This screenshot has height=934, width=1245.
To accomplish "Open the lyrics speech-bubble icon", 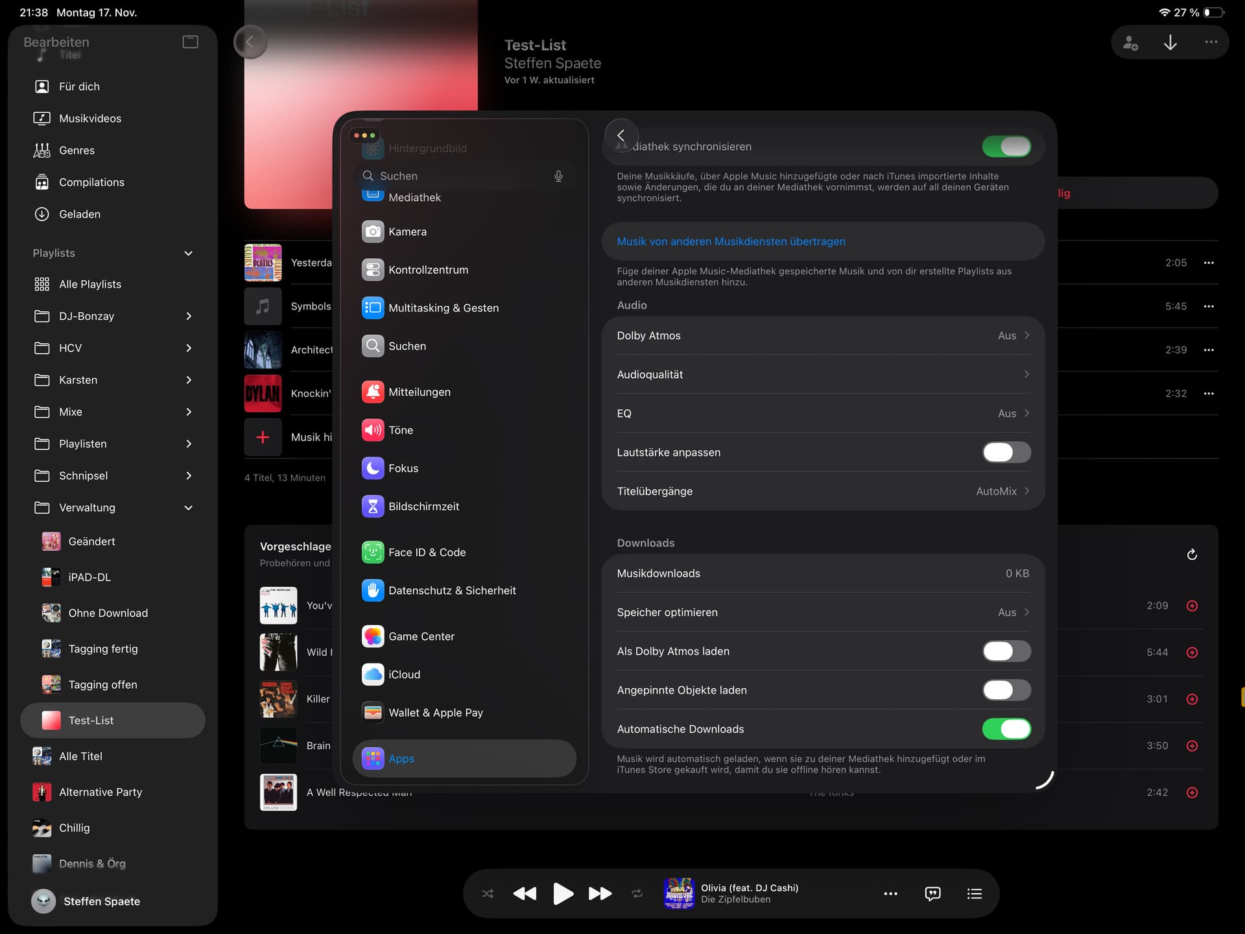I will tap(932, 894).
